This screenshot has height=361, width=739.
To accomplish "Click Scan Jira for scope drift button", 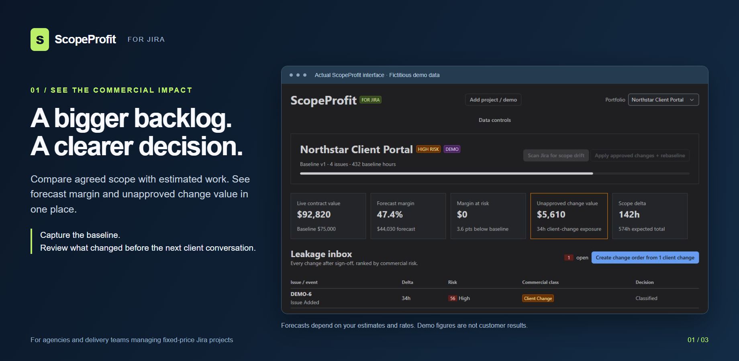I will coord(556,156).
